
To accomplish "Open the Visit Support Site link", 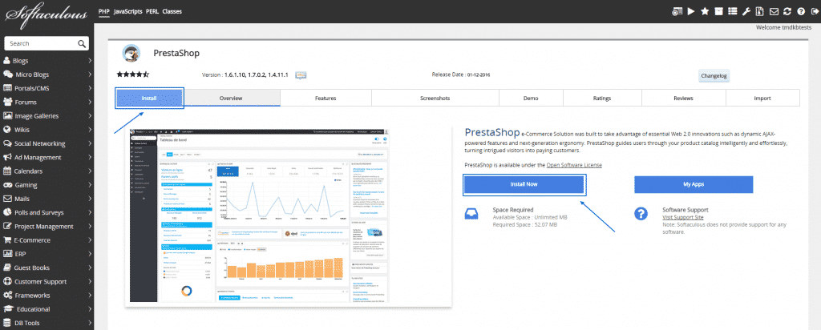I will (683, 217).
